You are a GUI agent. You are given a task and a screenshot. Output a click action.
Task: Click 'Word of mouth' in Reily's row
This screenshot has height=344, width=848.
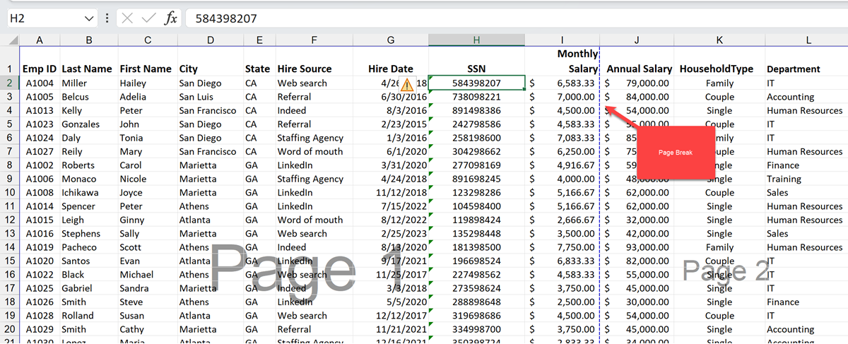point(310,151)
